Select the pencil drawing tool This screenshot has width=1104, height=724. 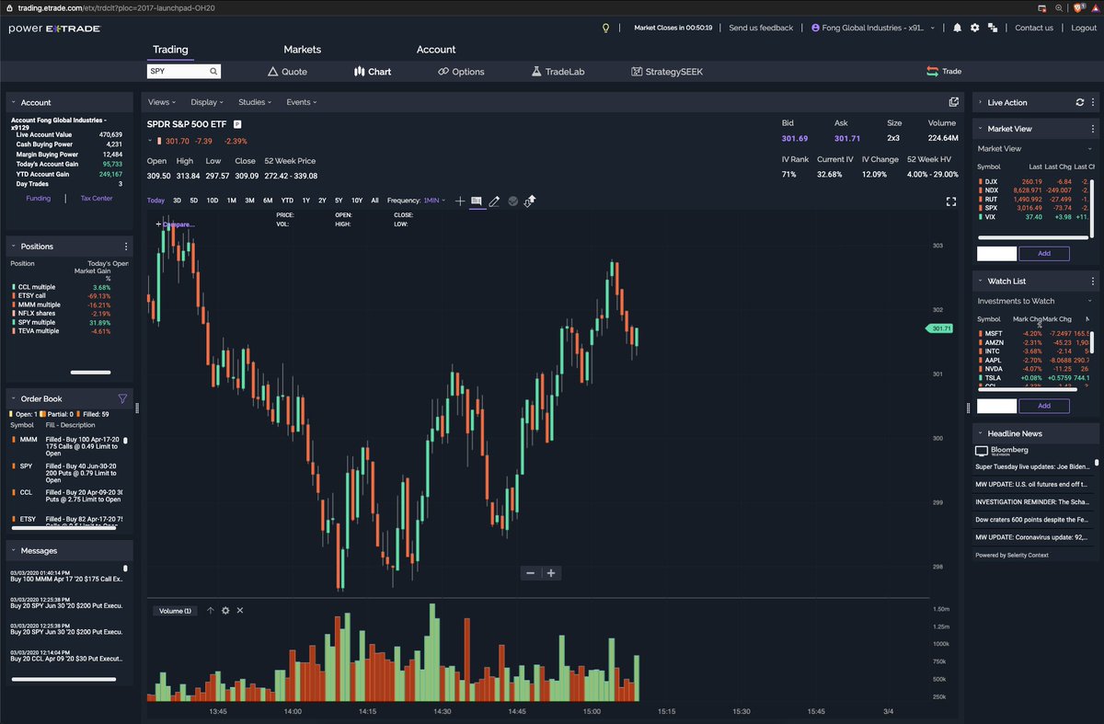(494, 201)
